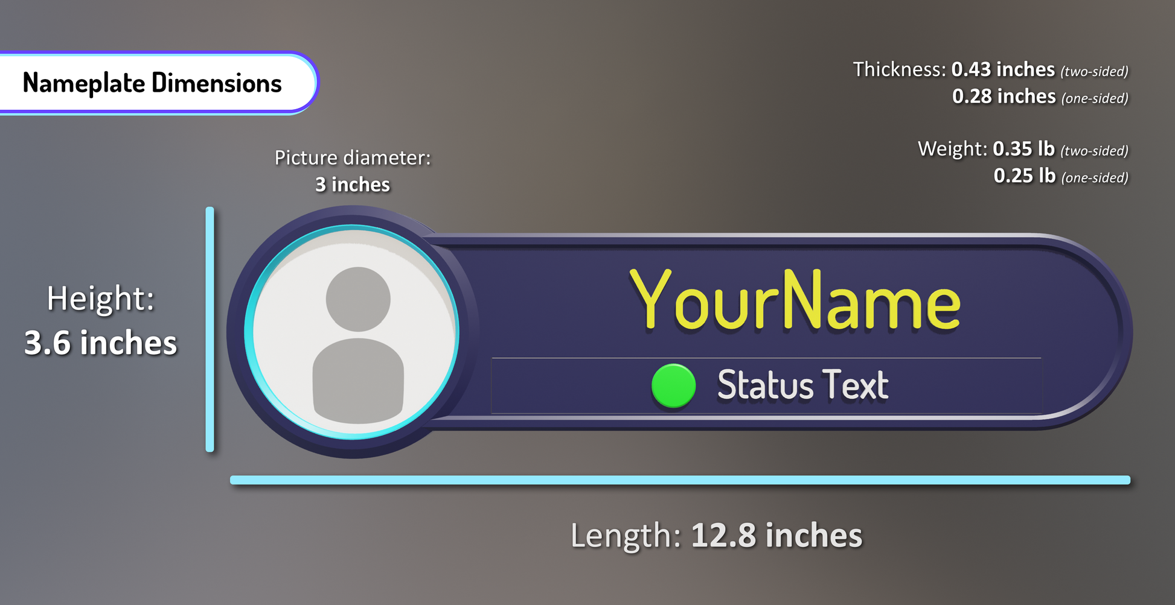Click the 0.28 inches one-sided thickness
Image resolution: width=1175 pixels, height=605 pixels.
point(1004,97)
